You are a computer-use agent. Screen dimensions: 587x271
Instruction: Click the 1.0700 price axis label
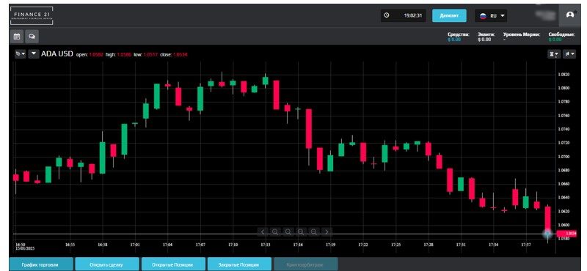564,157
